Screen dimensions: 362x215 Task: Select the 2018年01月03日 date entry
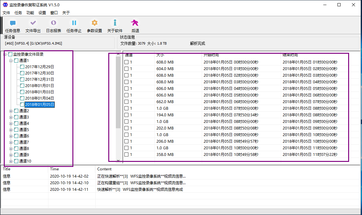click(x=39, y=92)
